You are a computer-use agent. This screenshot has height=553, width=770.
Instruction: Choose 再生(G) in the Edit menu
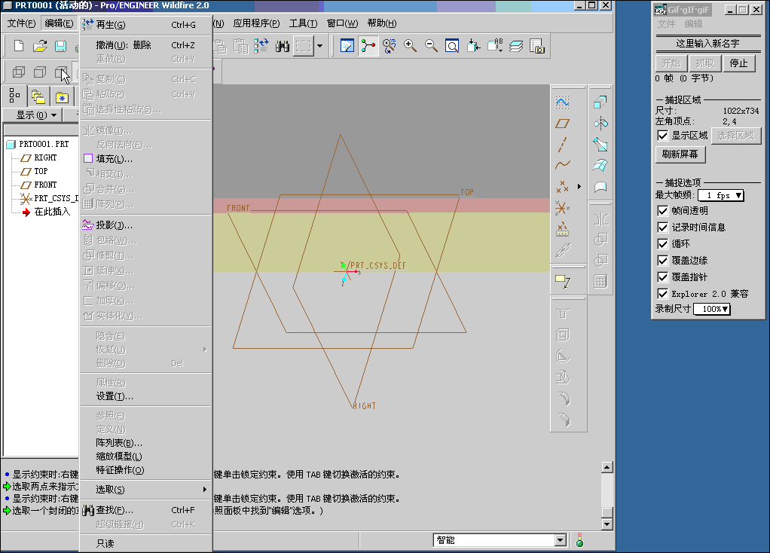point(146,25)
